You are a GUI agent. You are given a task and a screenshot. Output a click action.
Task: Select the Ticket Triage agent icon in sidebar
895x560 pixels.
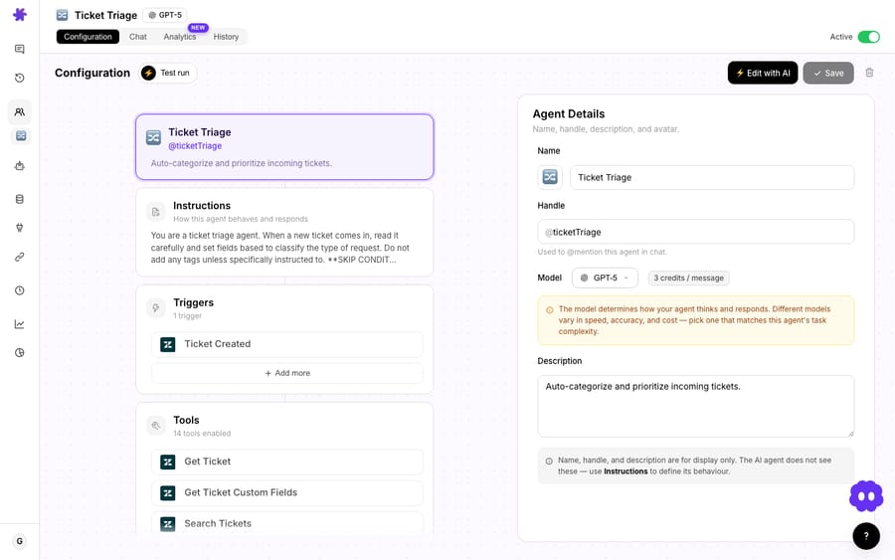(x=21, y=136)
